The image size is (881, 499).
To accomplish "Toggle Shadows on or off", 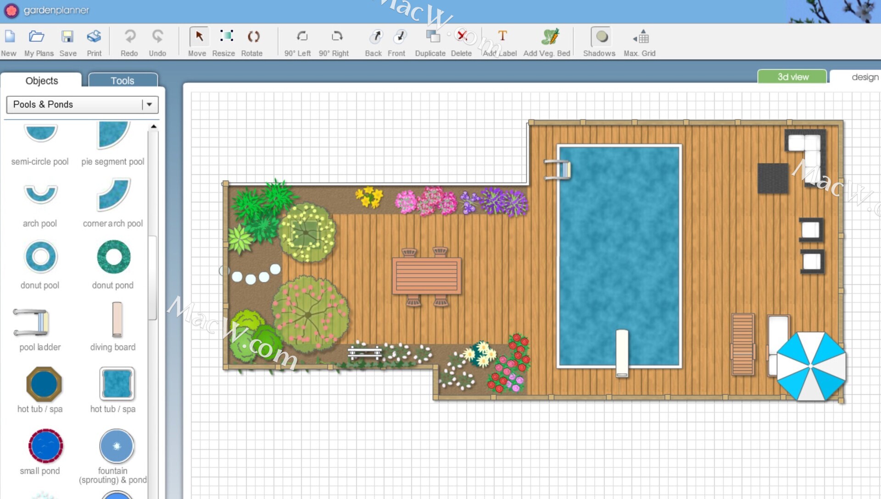I will [601, 37].
